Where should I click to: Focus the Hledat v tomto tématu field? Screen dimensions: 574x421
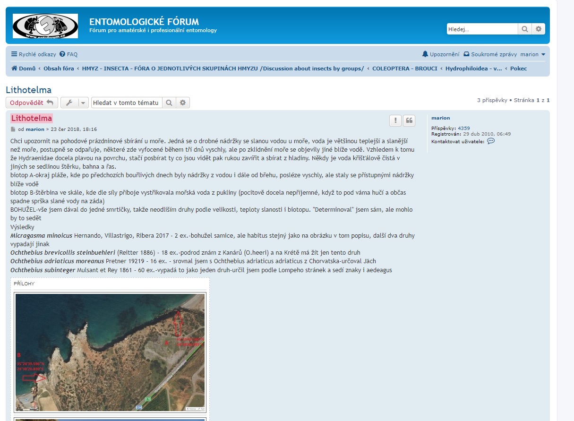pos(126,103)
